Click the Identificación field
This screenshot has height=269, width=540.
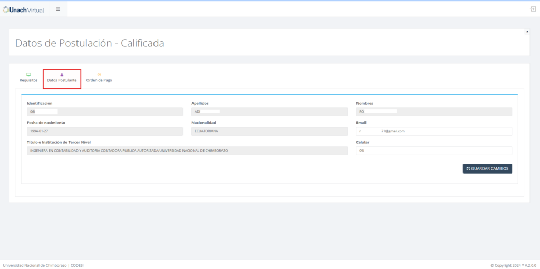104,112
